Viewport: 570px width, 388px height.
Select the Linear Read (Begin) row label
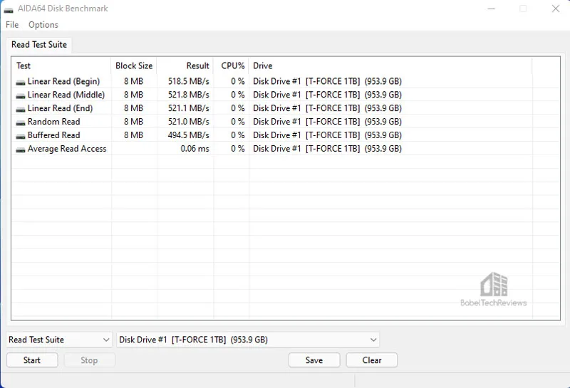tap(63, 81)
